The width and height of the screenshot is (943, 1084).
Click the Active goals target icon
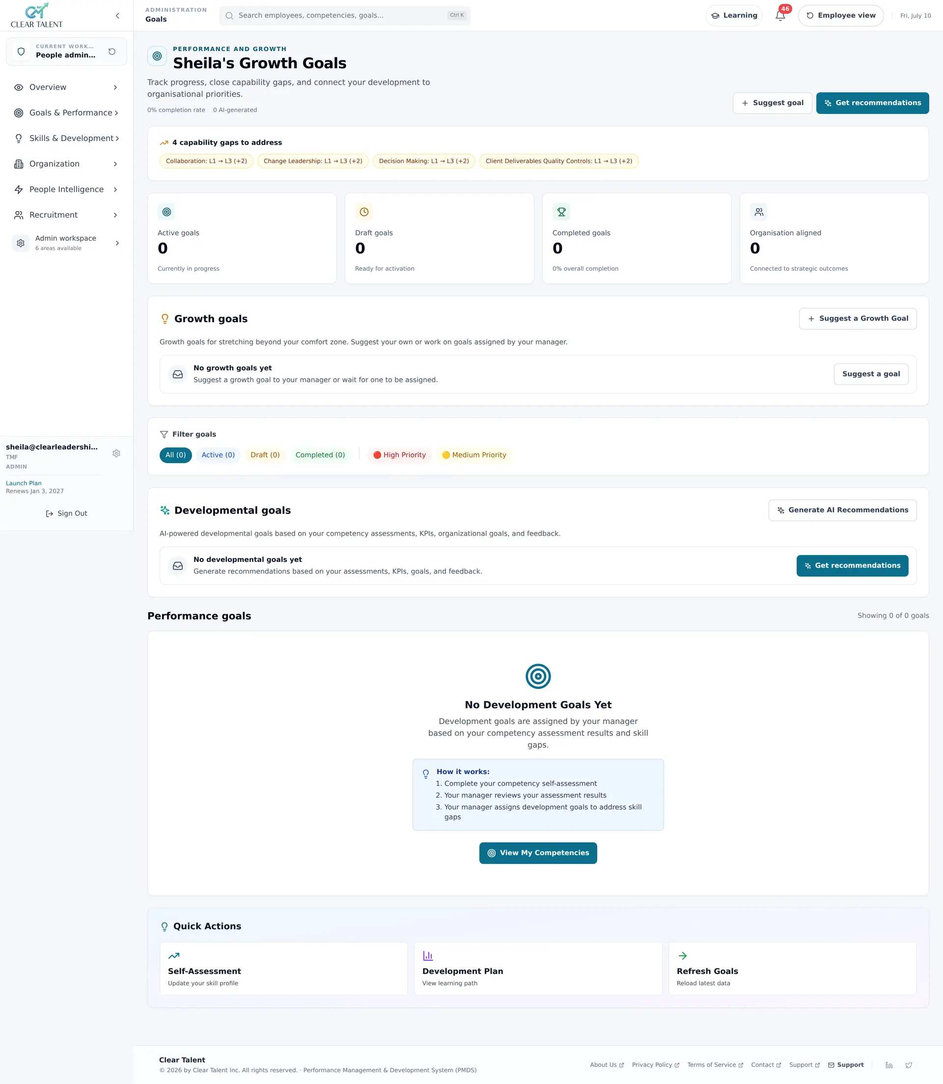tap(166, 212)
